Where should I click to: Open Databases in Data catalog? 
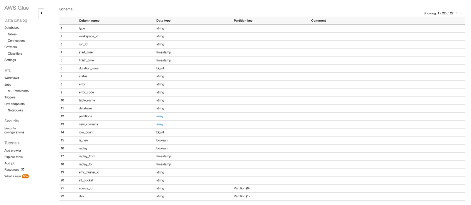pos(12,28)
